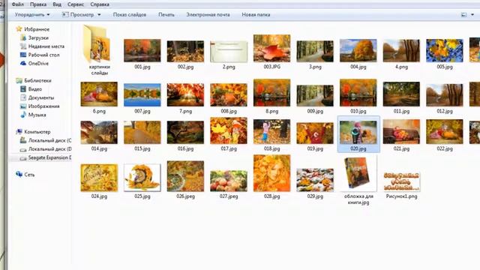Viewport: 480px width, 270px height.
Task: Select thumbnail 001.jpg
Action: pyautogui.click(x=142, y=51)
